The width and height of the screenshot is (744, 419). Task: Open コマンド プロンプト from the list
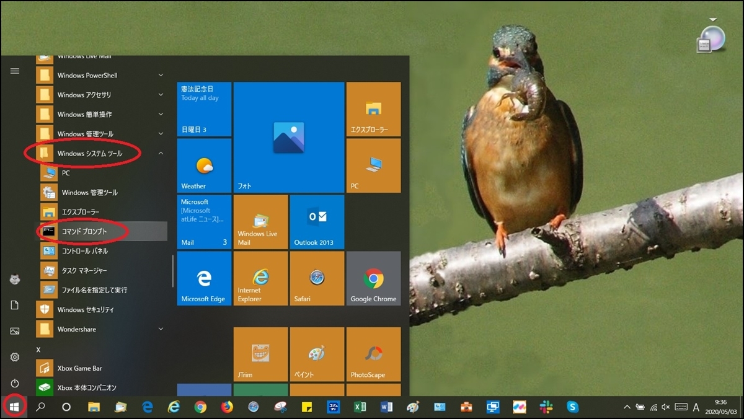coord(84,231)
